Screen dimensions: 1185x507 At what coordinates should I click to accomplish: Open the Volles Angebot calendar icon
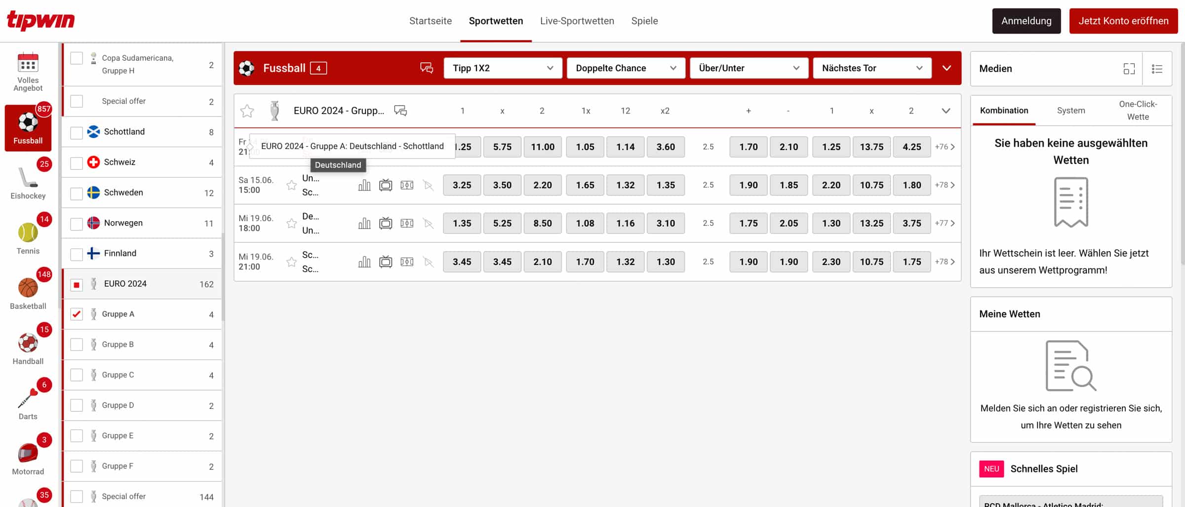pos(28,63)
